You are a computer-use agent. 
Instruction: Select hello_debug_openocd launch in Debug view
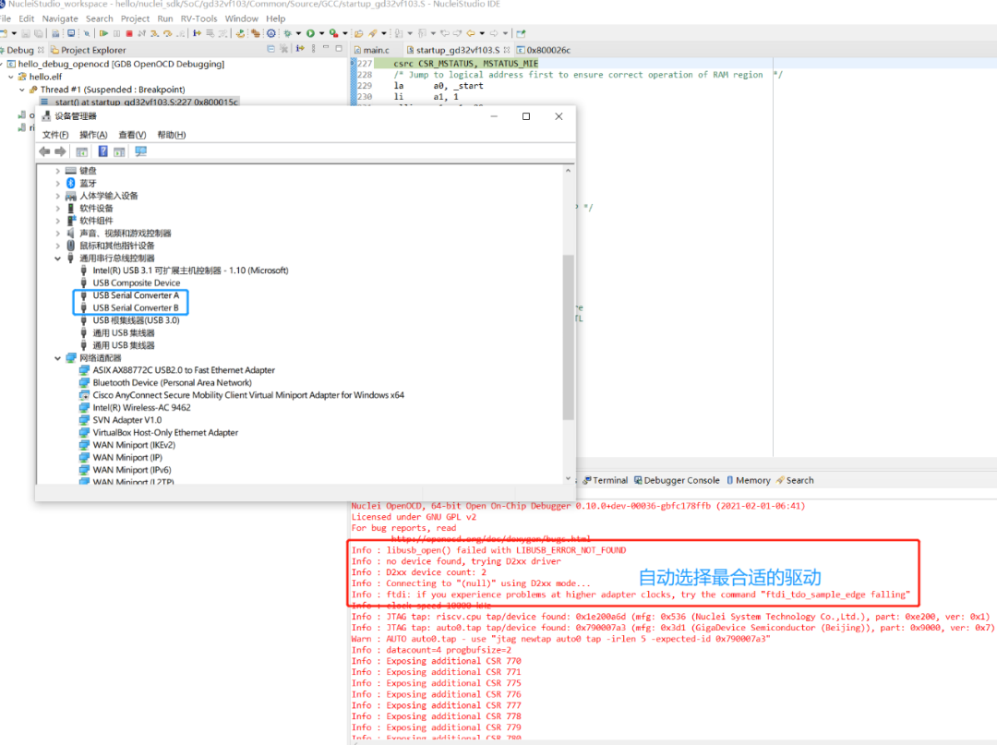coord(121,64)
